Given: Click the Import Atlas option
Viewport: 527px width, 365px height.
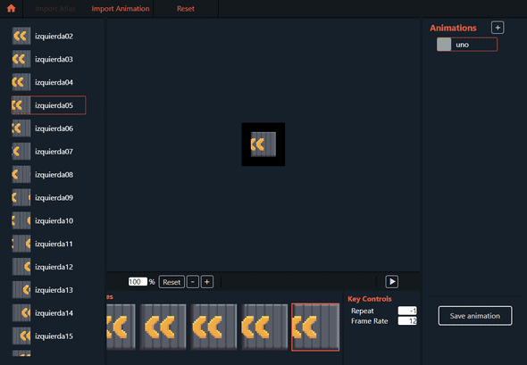Looking at the screenshot, I should coord(55,9).
